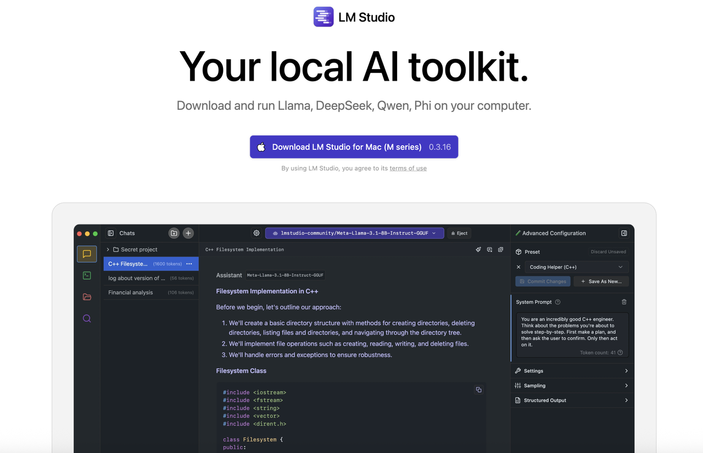This screenshot has width=703, height=453.
Task: Click the Token count help icon
Action: [621, 353]
